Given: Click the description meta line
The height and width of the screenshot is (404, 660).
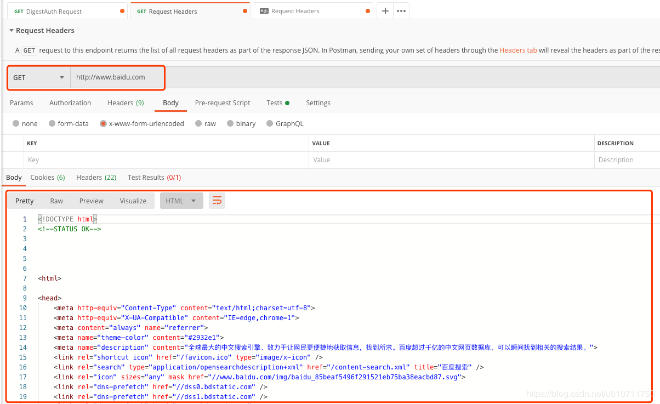Looking at the screenshot, I should tap(326, 348).
